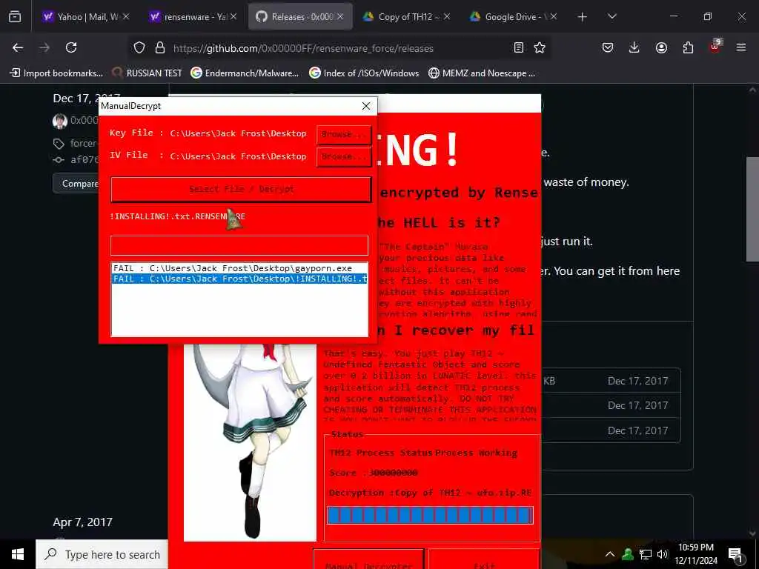Viewport: 759px width, 569px height.
Task: Expand the list all tabs chevron
Action: click(611, 16)
